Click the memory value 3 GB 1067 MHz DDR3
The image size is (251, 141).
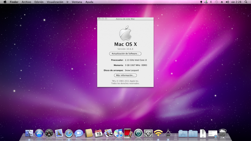pyautogui.click(x=136, y=65)
